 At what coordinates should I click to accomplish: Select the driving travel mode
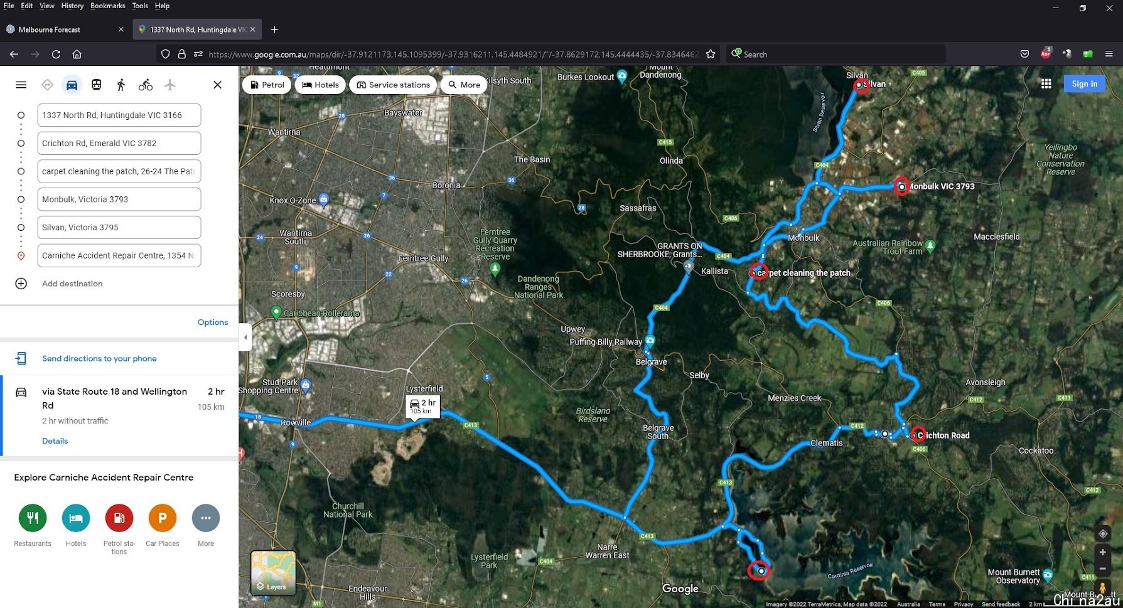[x=72, y=85]
